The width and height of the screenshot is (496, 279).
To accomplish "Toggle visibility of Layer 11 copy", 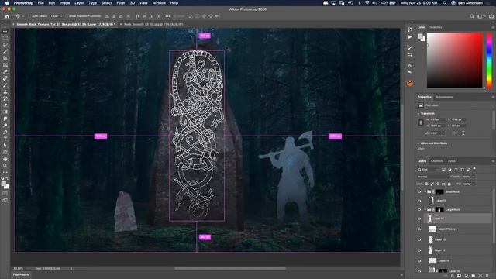I will tap(419, 229).
